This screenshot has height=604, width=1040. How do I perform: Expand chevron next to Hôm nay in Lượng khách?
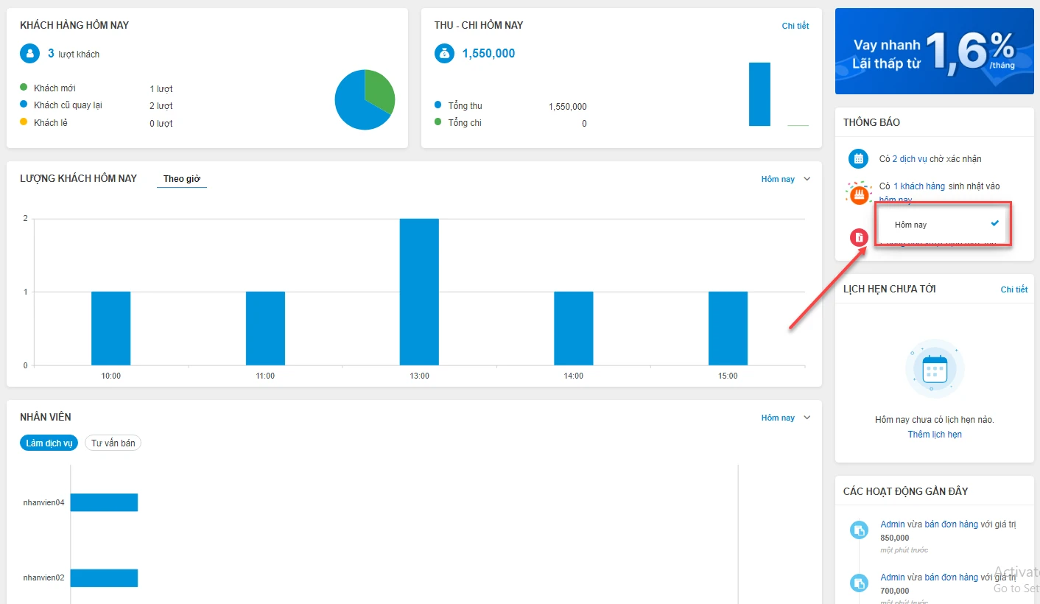[807, 179]
